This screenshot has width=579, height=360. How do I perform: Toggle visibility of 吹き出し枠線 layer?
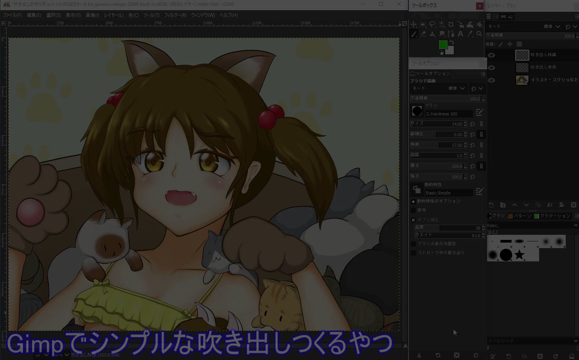click(491, 55)
